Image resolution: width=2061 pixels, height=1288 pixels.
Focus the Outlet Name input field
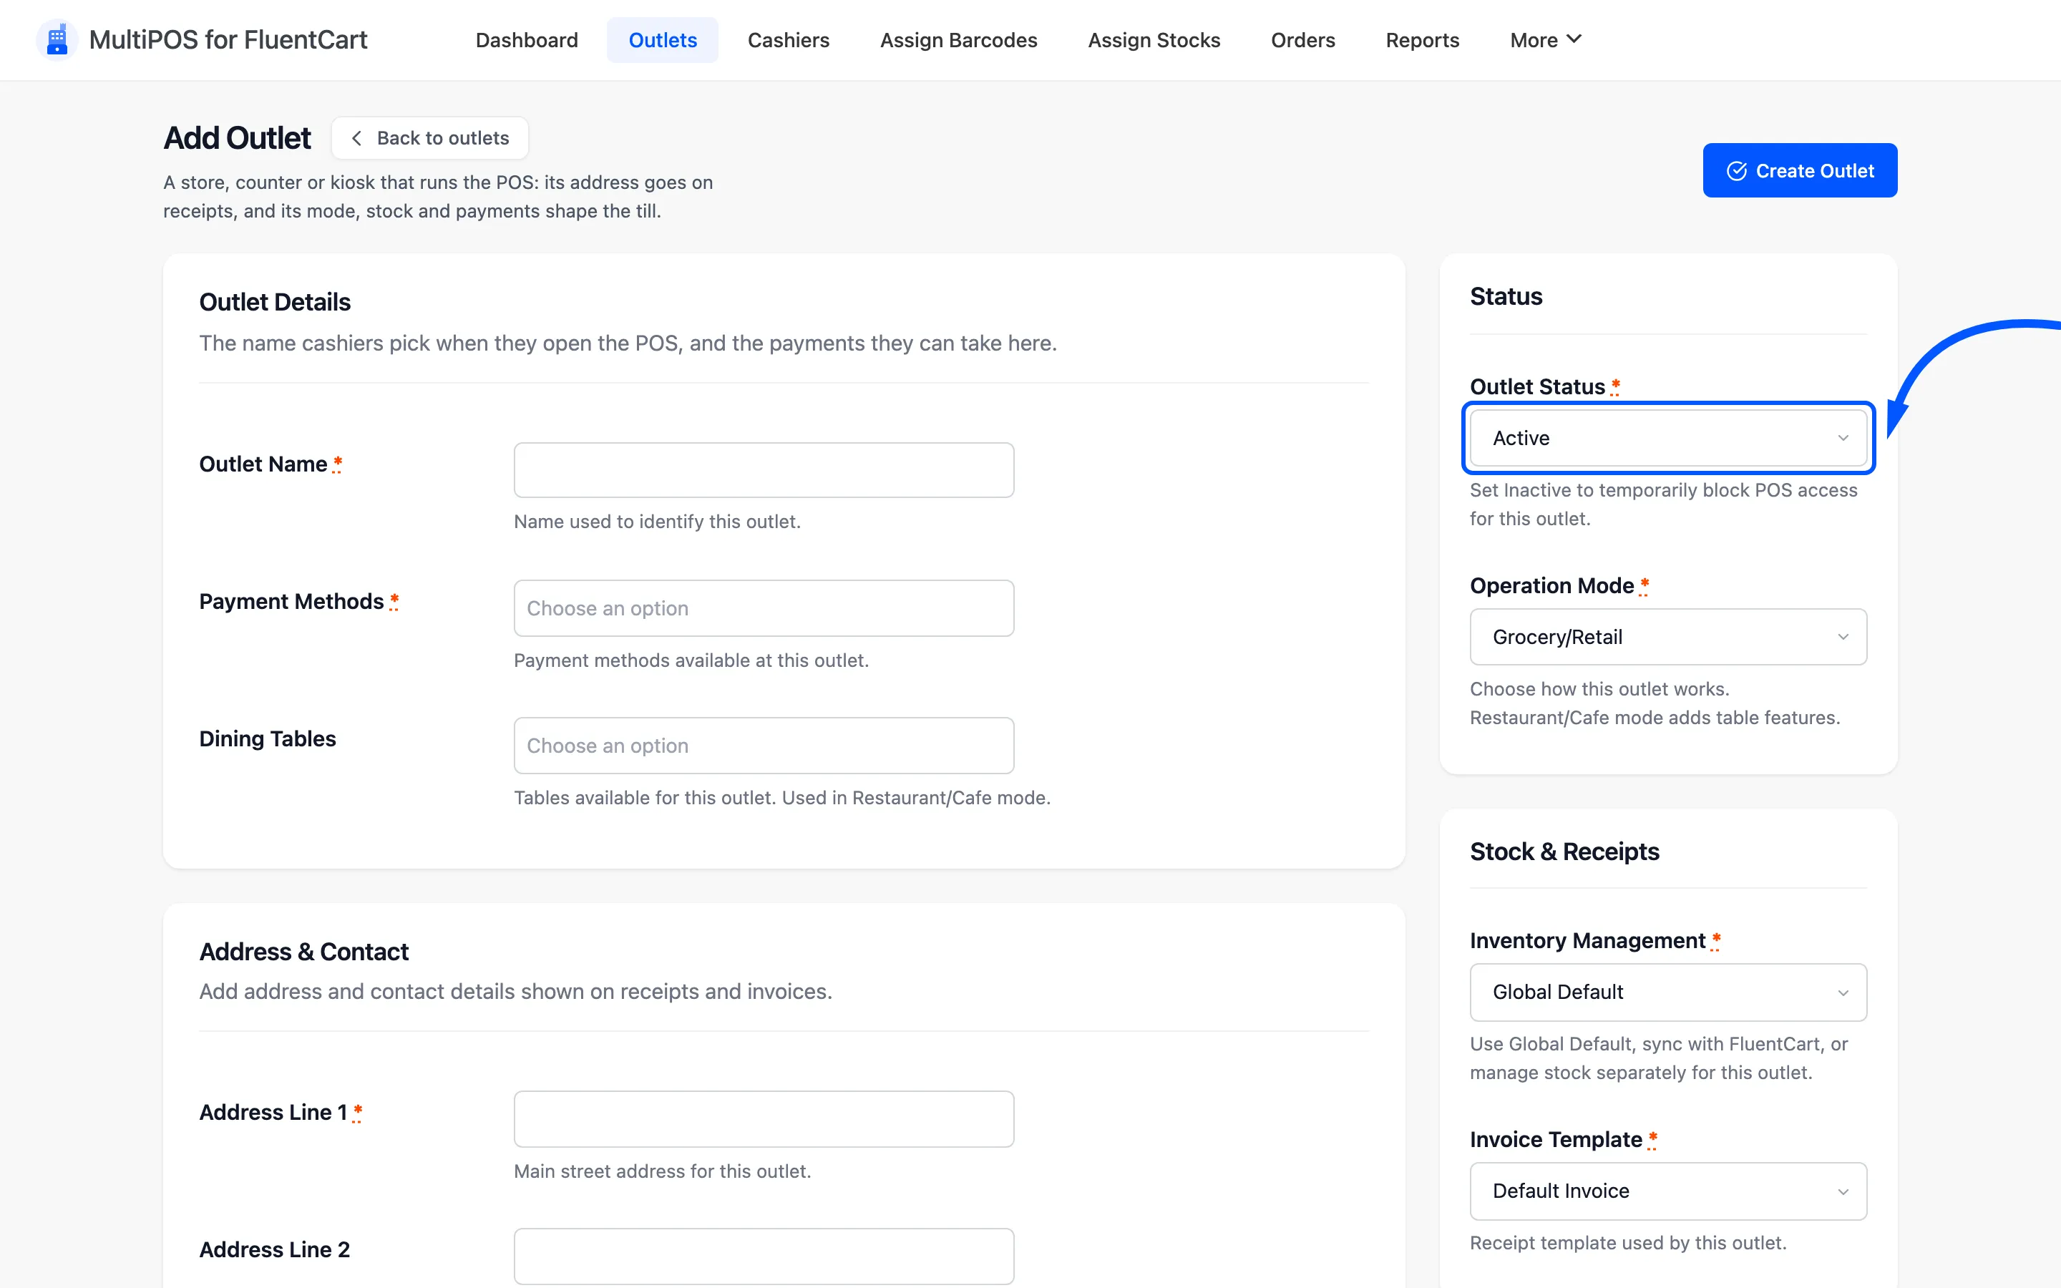(x=764, y=470)
